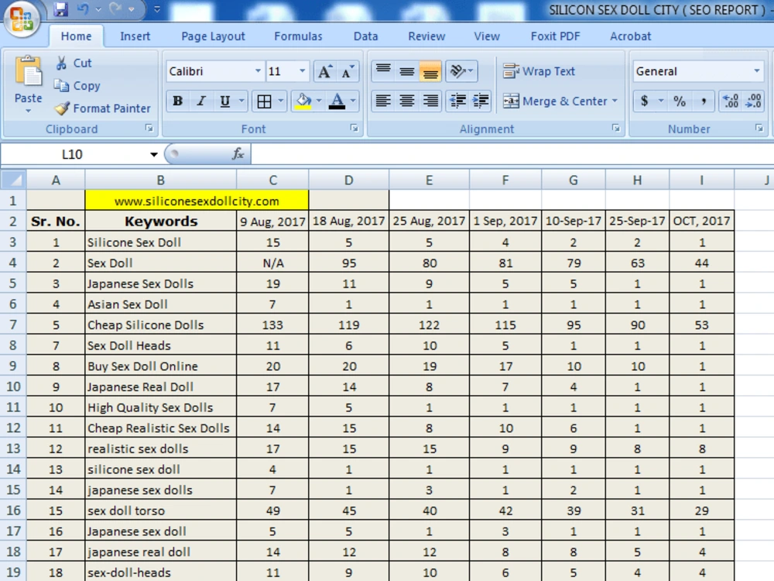Switch to the Page Layout tab
Screen dimensions: 774x581
tap(213, 36)
